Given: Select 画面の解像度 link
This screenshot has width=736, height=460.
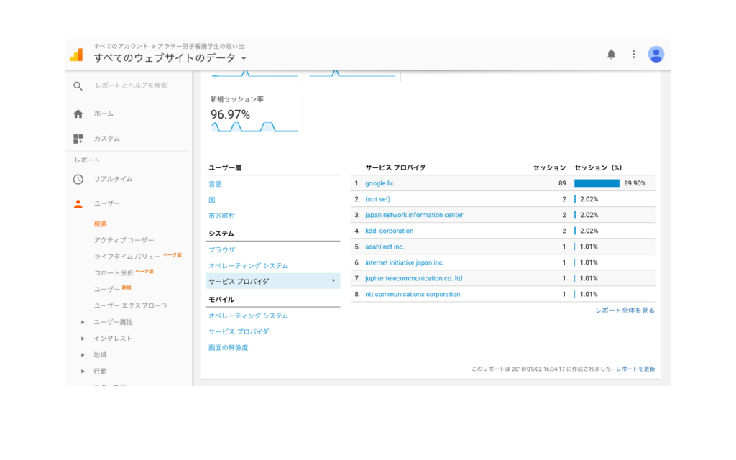Looking at the screenshot, I should (x=228, y=348).
